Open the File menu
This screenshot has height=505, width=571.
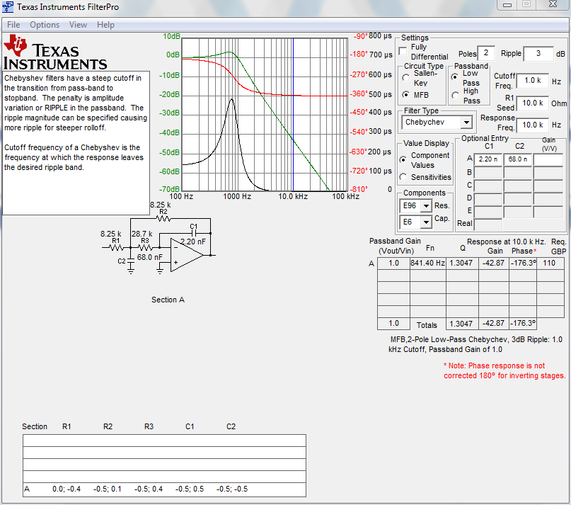click(x=13, y=25)
